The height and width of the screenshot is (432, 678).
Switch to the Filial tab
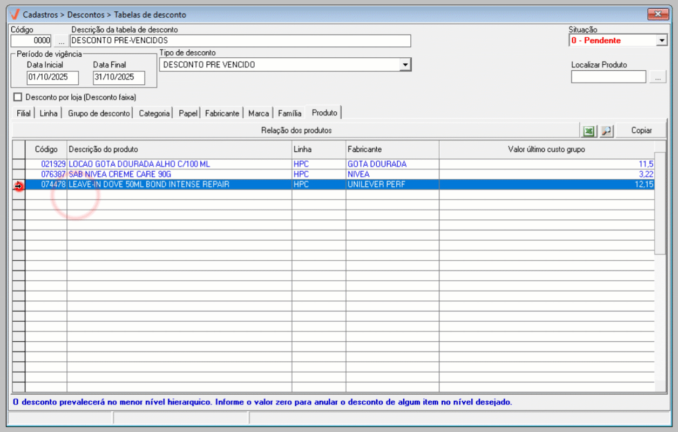click(x=23, y=113)
